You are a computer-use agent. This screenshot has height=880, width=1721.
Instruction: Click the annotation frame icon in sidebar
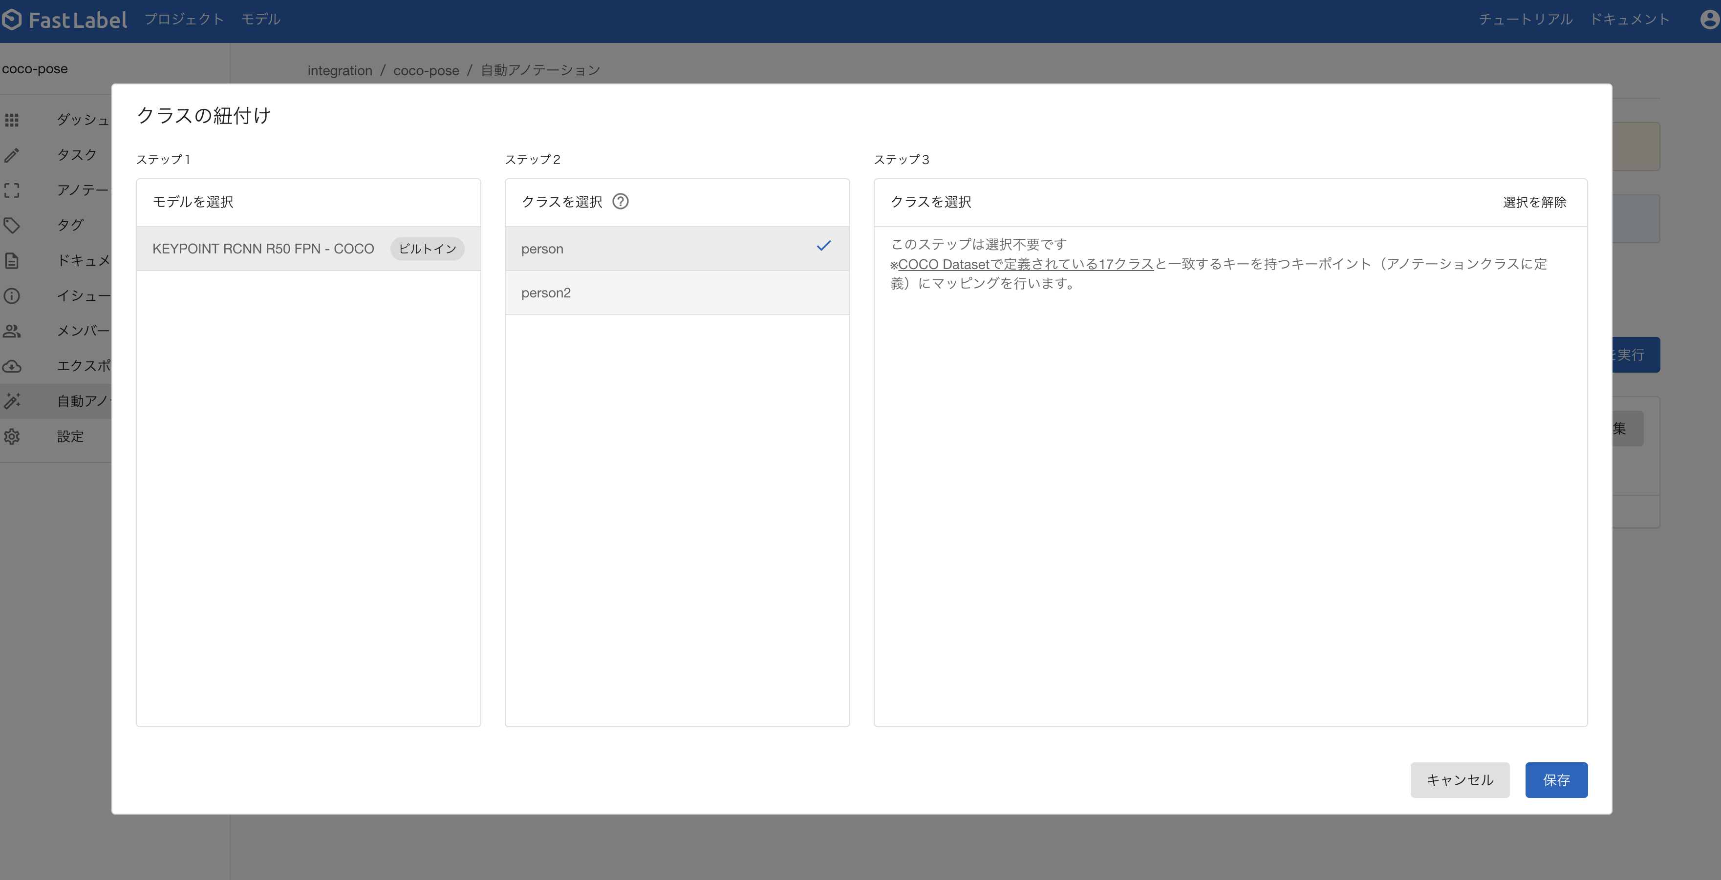pos(12,190)
